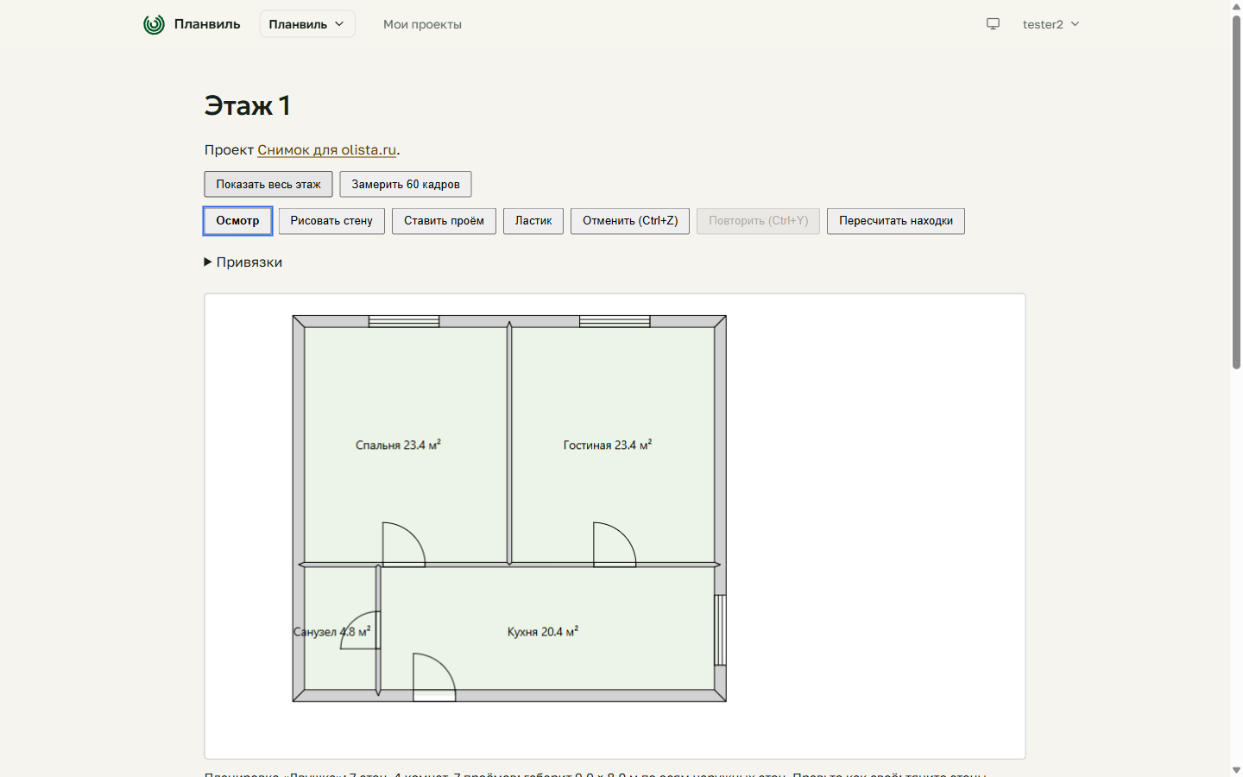Select the Гостиная 23.4 м² room label
Screen dimensions: 1243x777
pos(608,445)
